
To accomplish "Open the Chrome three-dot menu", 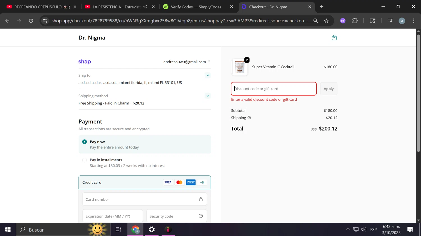I will point(414,21).
